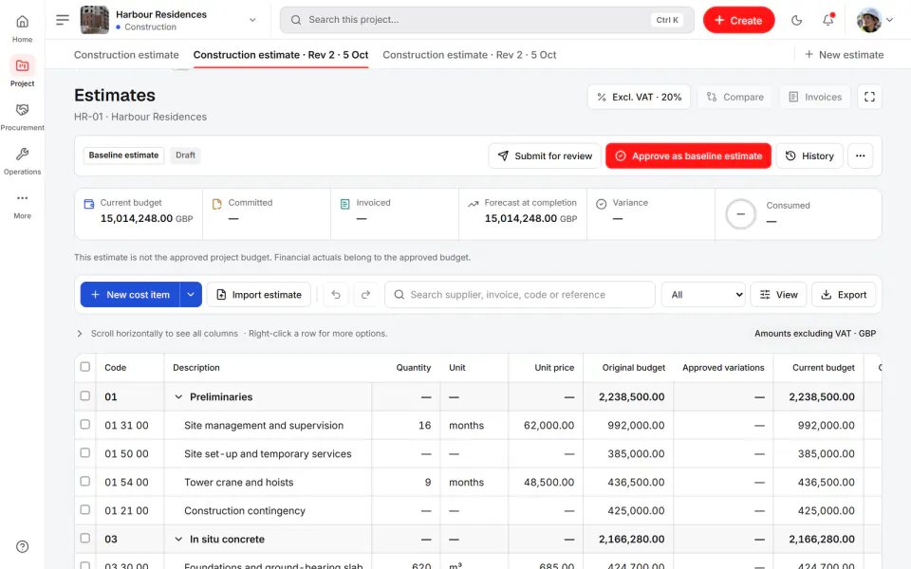Click Harbour Residences project thumbnail
The height and width of the screenshot is (569, 911).
pyautogui.click(x=94, y=20)
